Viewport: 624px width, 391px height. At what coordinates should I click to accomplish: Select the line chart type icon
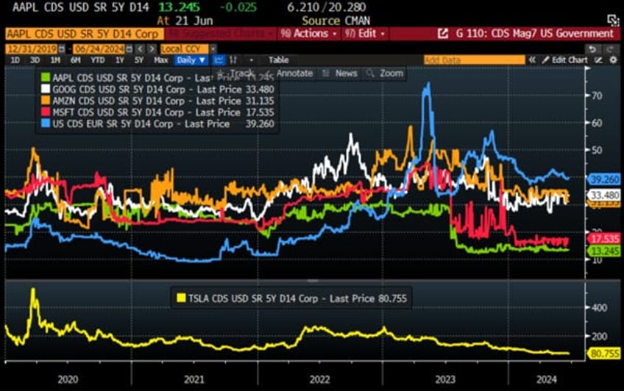[x=219, y=60]
